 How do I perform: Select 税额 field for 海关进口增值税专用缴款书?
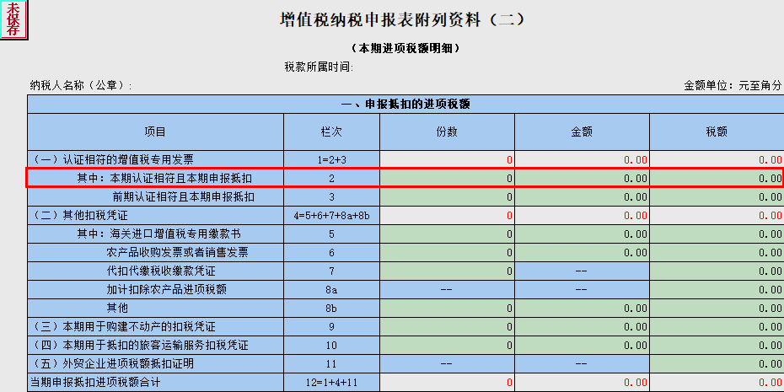click(x=717, y=234)
